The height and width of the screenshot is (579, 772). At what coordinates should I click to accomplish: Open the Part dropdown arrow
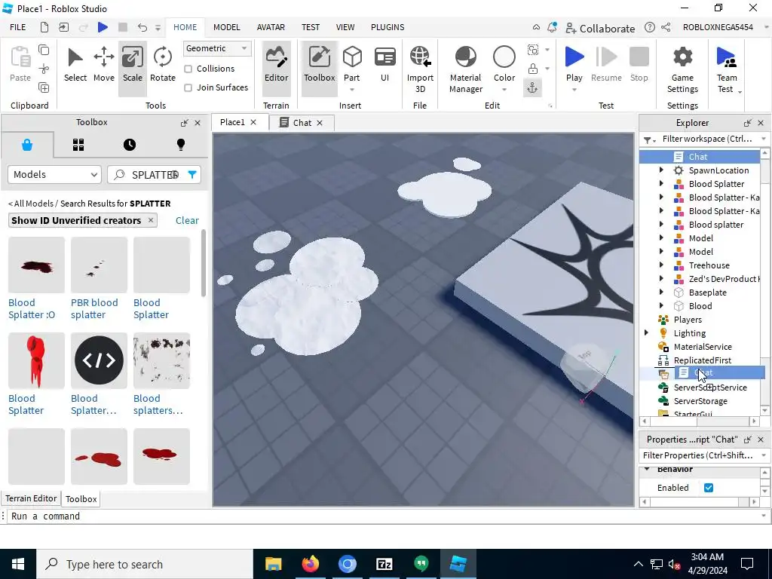click(352, 90)
